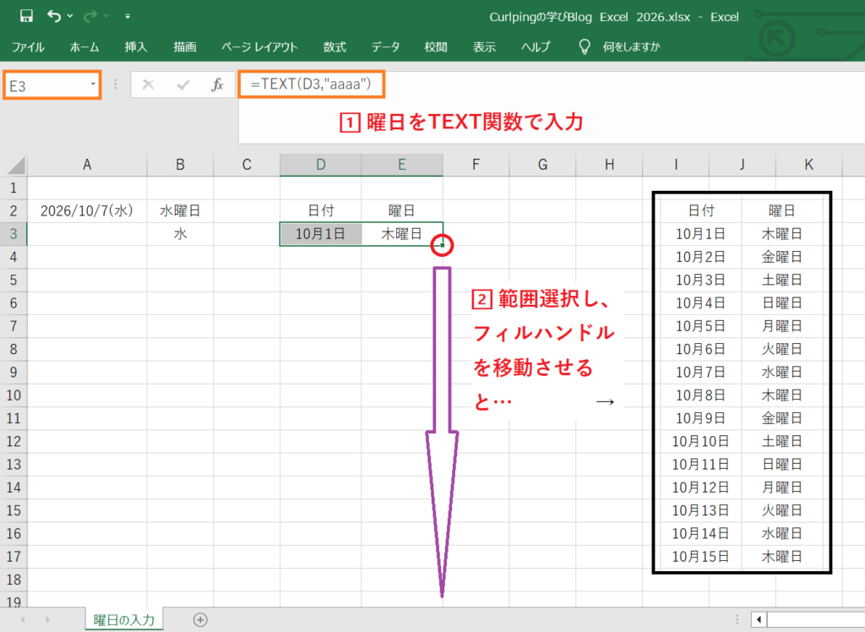865x632 pixels.
Task: Click the horizontal scrollbar track
Action: [816, 620]
